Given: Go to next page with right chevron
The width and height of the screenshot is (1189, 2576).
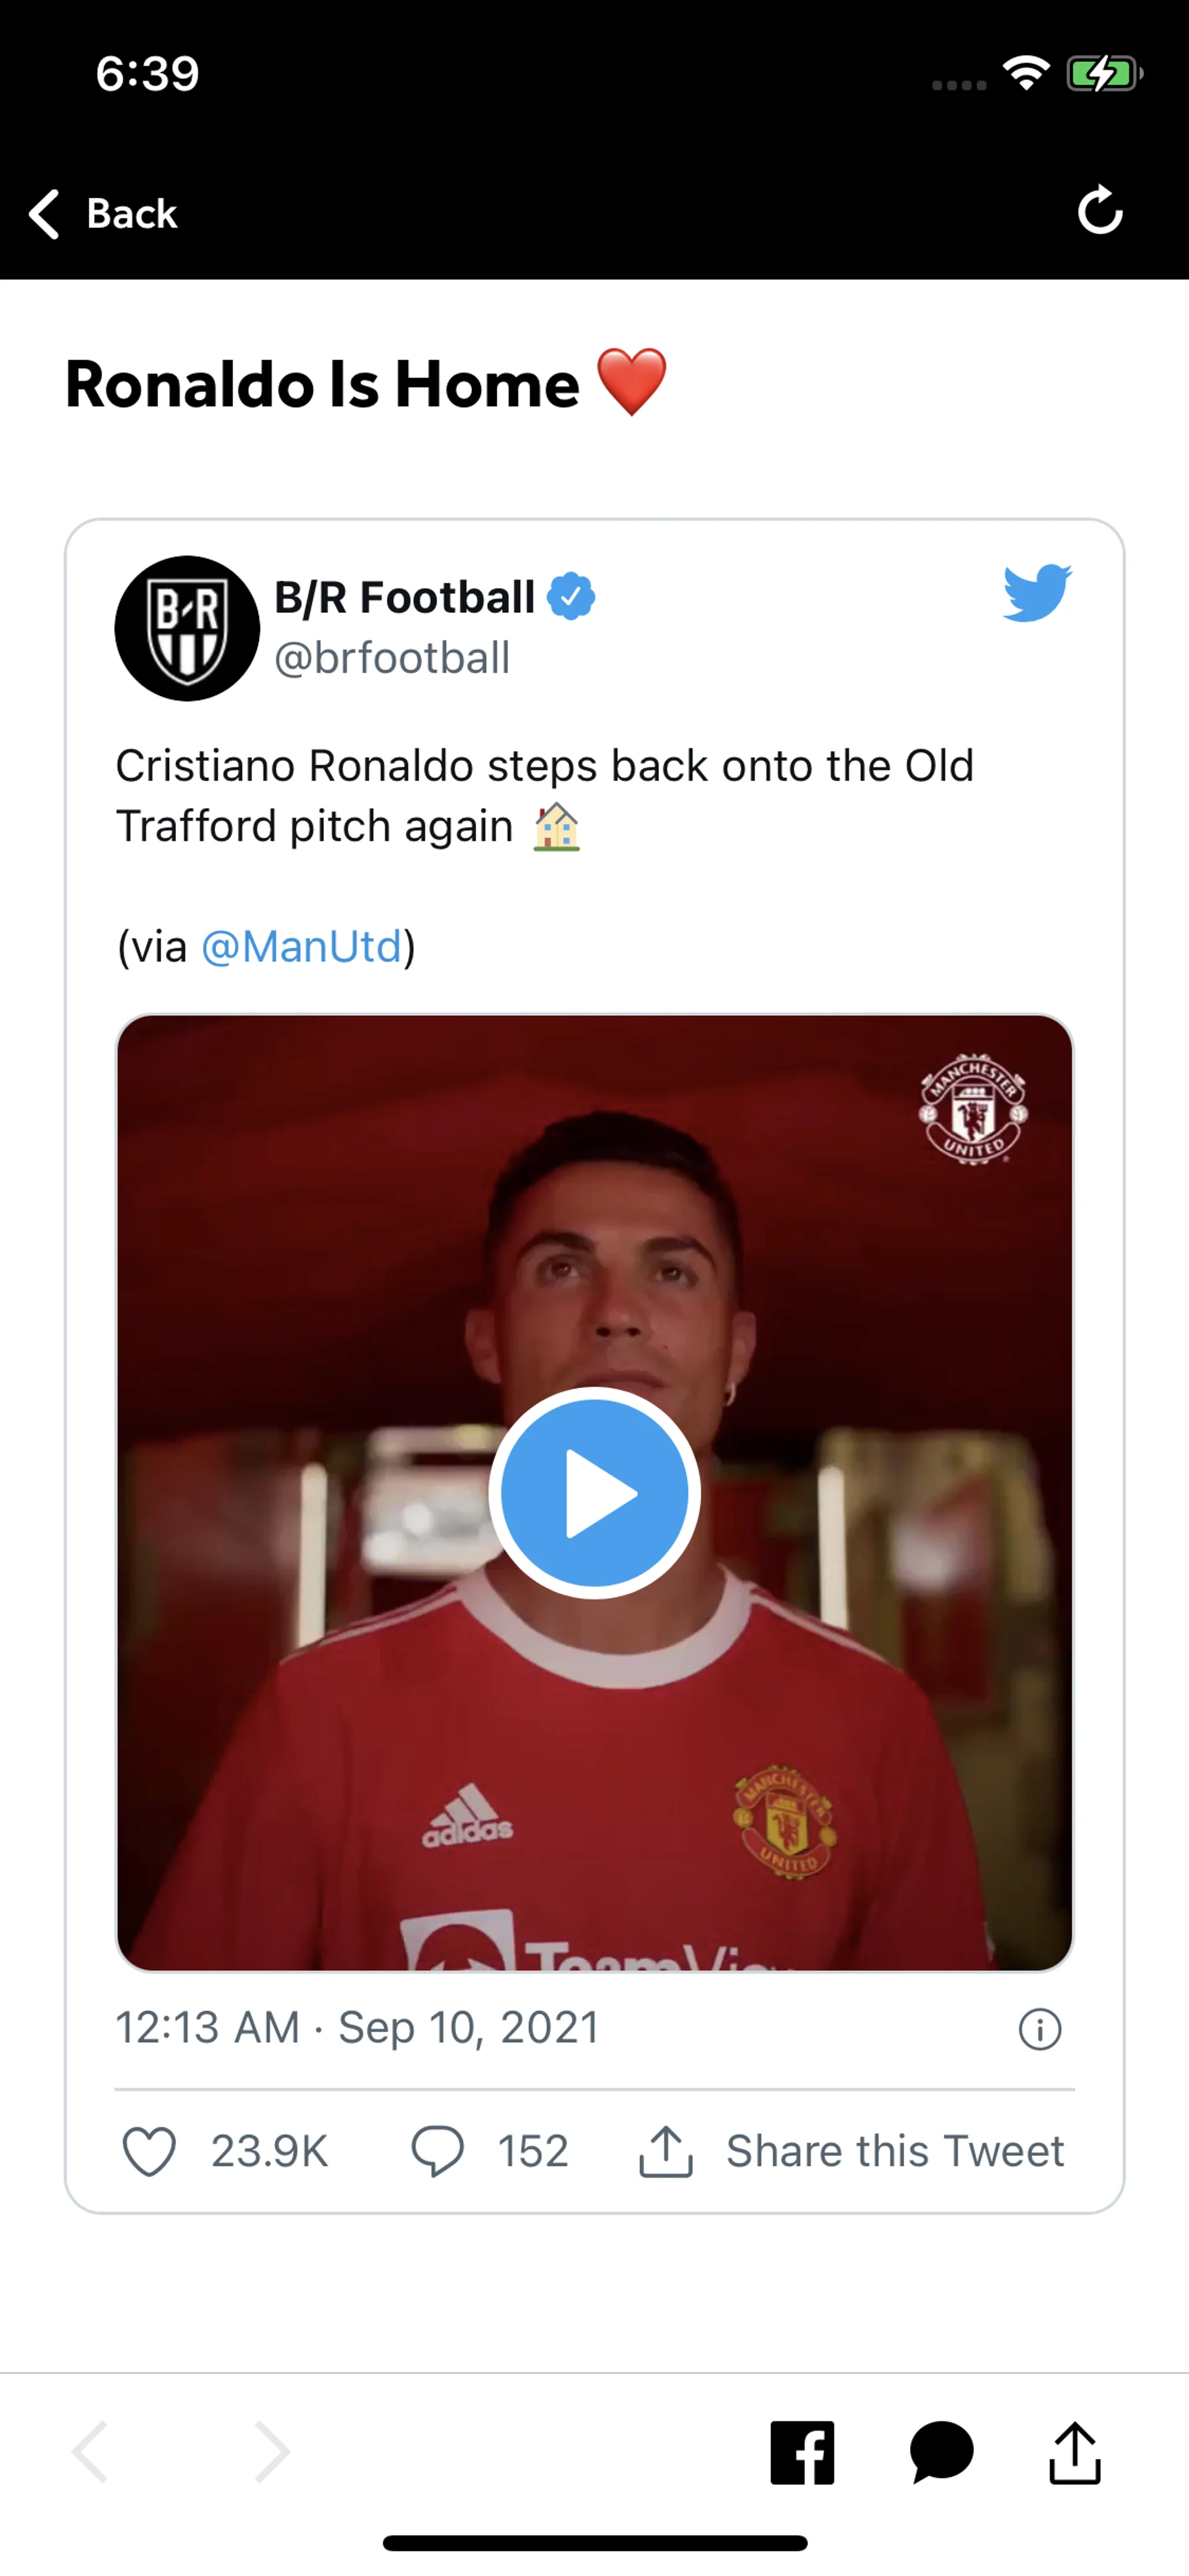Looking at the screenshot, I should pyautogui.click(x=272, y=2452).
